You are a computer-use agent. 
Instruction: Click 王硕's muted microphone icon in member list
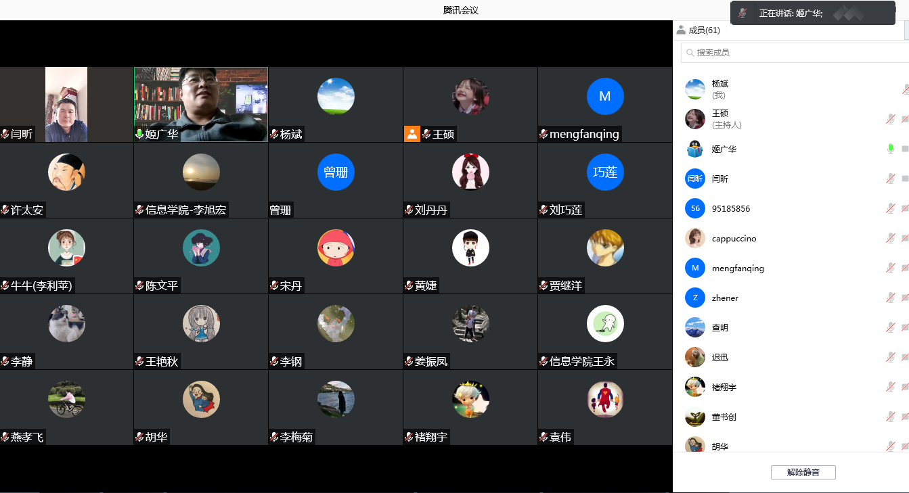[x=891, y=119]
